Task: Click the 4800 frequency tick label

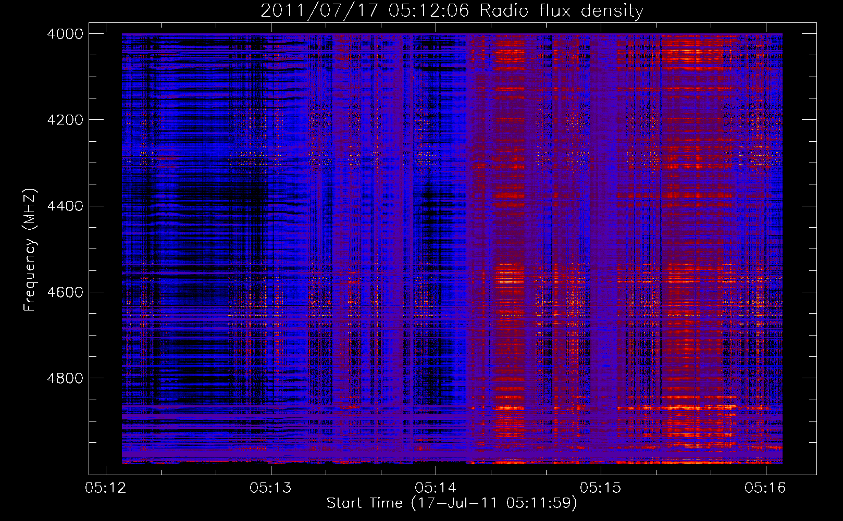Action: tap(65, 378)
